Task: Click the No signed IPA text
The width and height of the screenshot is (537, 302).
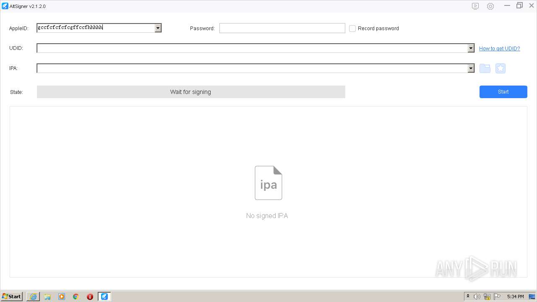Action: click(267, 216)
